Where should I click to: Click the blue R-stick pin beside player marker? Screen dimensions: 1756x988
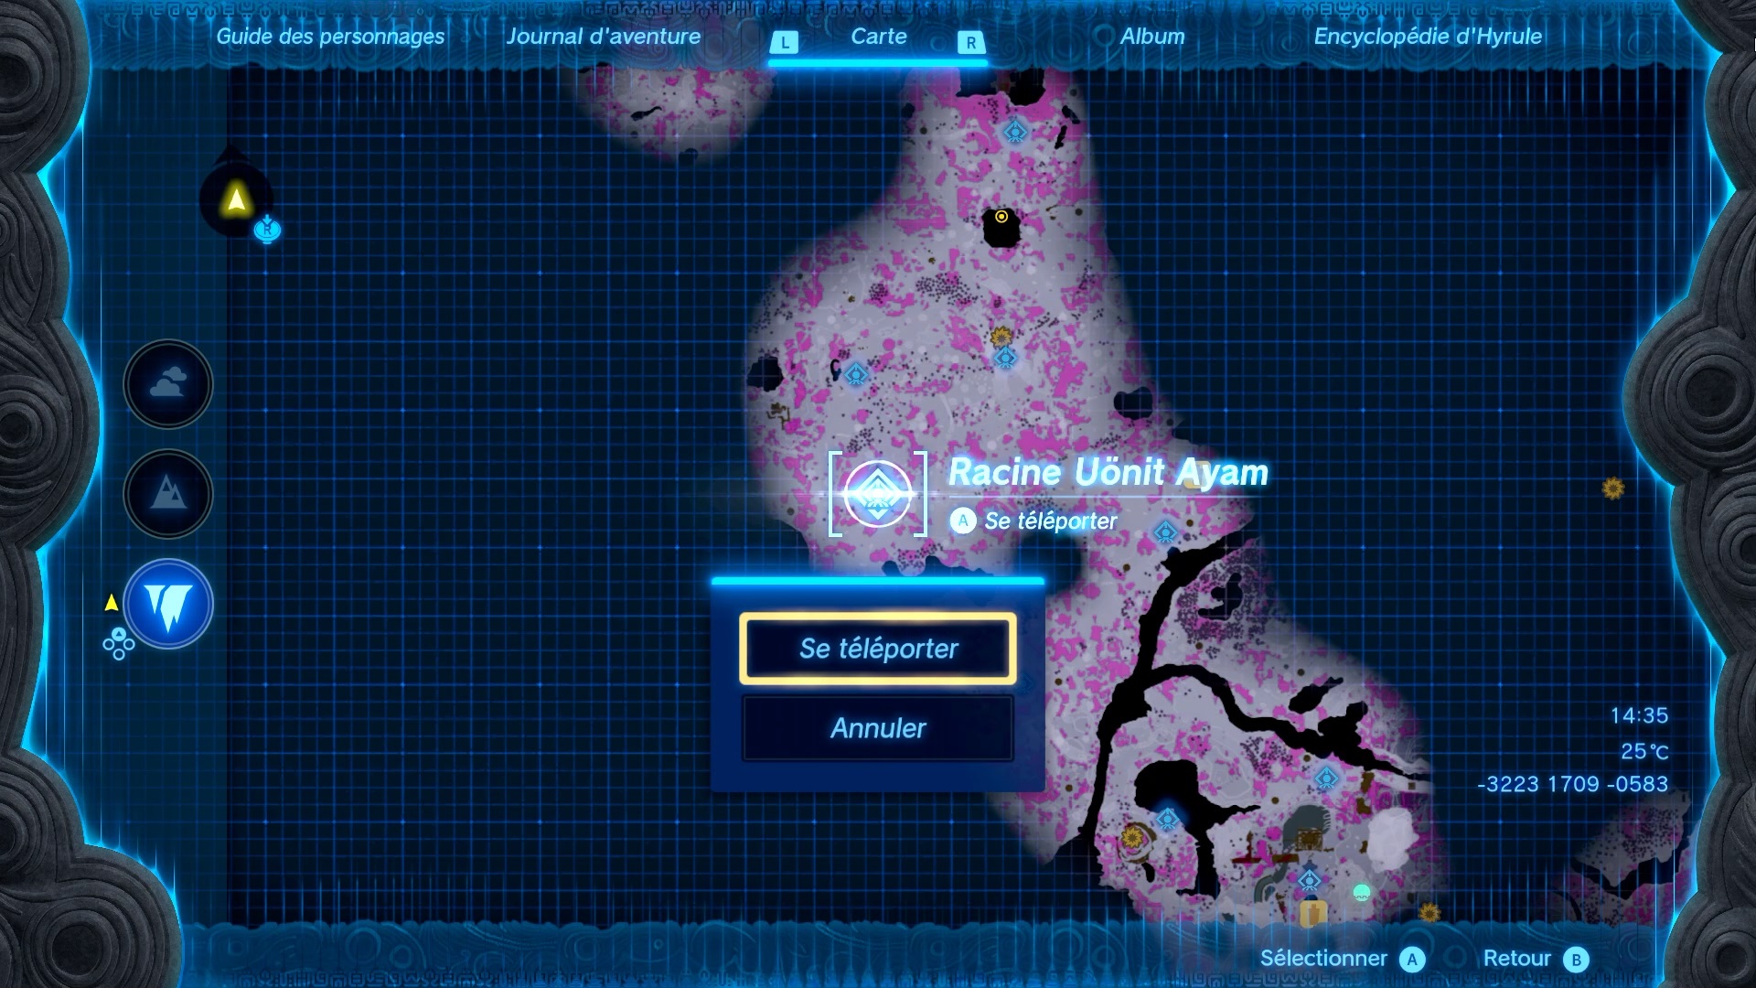pyautogui.click(x=267, y=229)
